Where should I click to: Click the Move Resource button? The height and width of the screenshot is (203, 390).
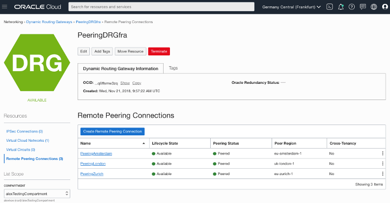pos(131,51)
